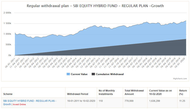Viewport: 190px width, 109px height.
Task: Click the blue Current Value legend swatch
Action: click(68, 74)
